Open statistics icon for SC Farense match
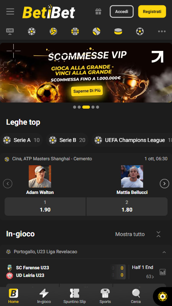172x306 pixels. pyautogui.click(x=162, y=272)
